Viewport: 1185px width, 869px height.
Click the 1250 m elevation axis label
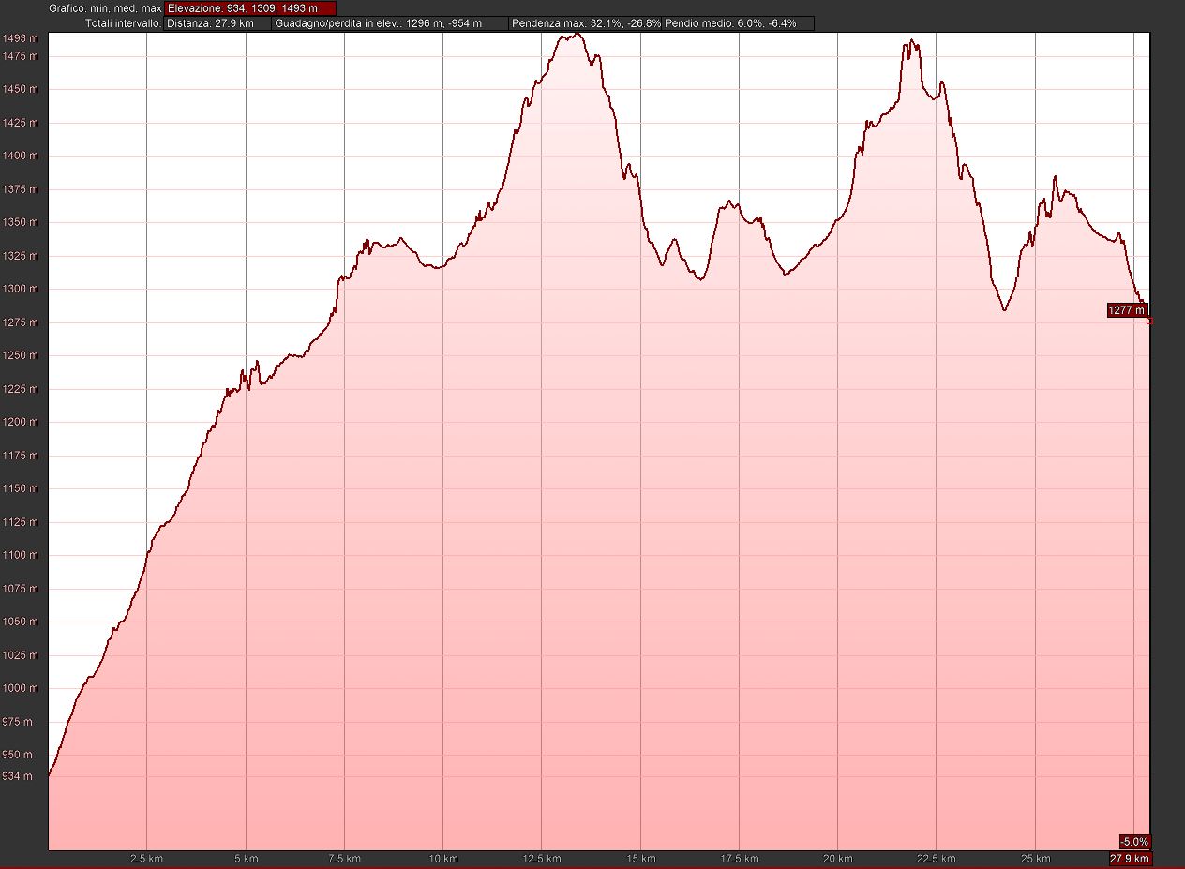[x=20, y=356]
